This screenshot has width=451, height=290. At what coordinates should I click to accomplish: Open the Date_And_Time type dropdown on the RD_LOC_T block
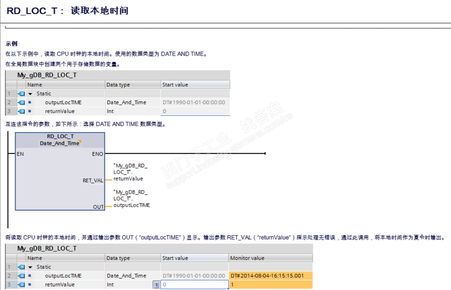80,142
